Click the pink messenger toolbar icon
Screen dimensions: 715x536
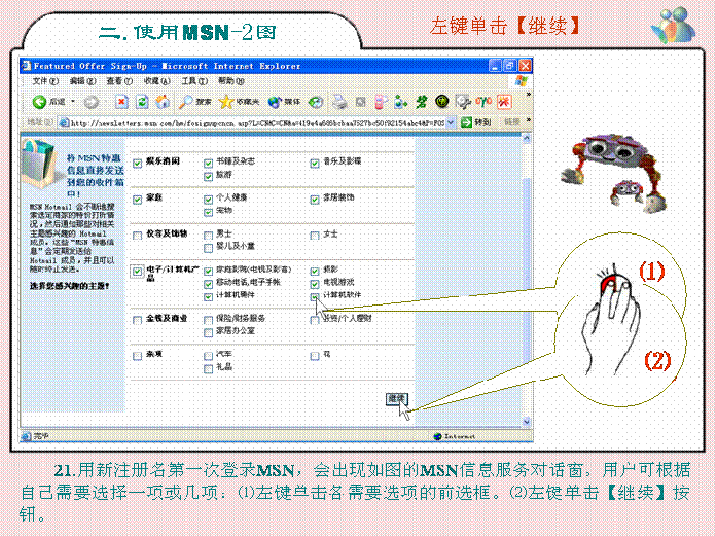381,101
